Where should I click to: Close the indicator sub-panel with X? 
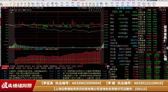pyautogui.click(x=103, y=49)
